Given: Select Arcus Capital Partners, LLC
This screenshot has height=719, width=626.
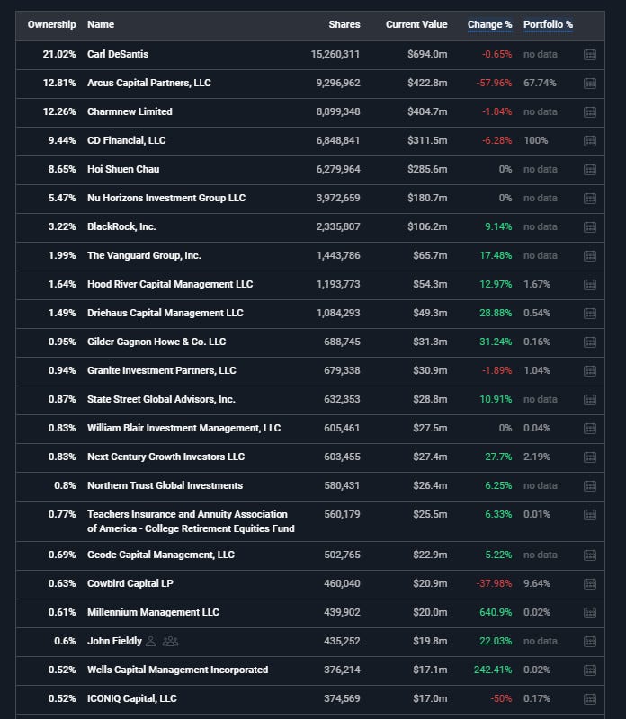Looking at the screenshot, I should coord(149,83).
